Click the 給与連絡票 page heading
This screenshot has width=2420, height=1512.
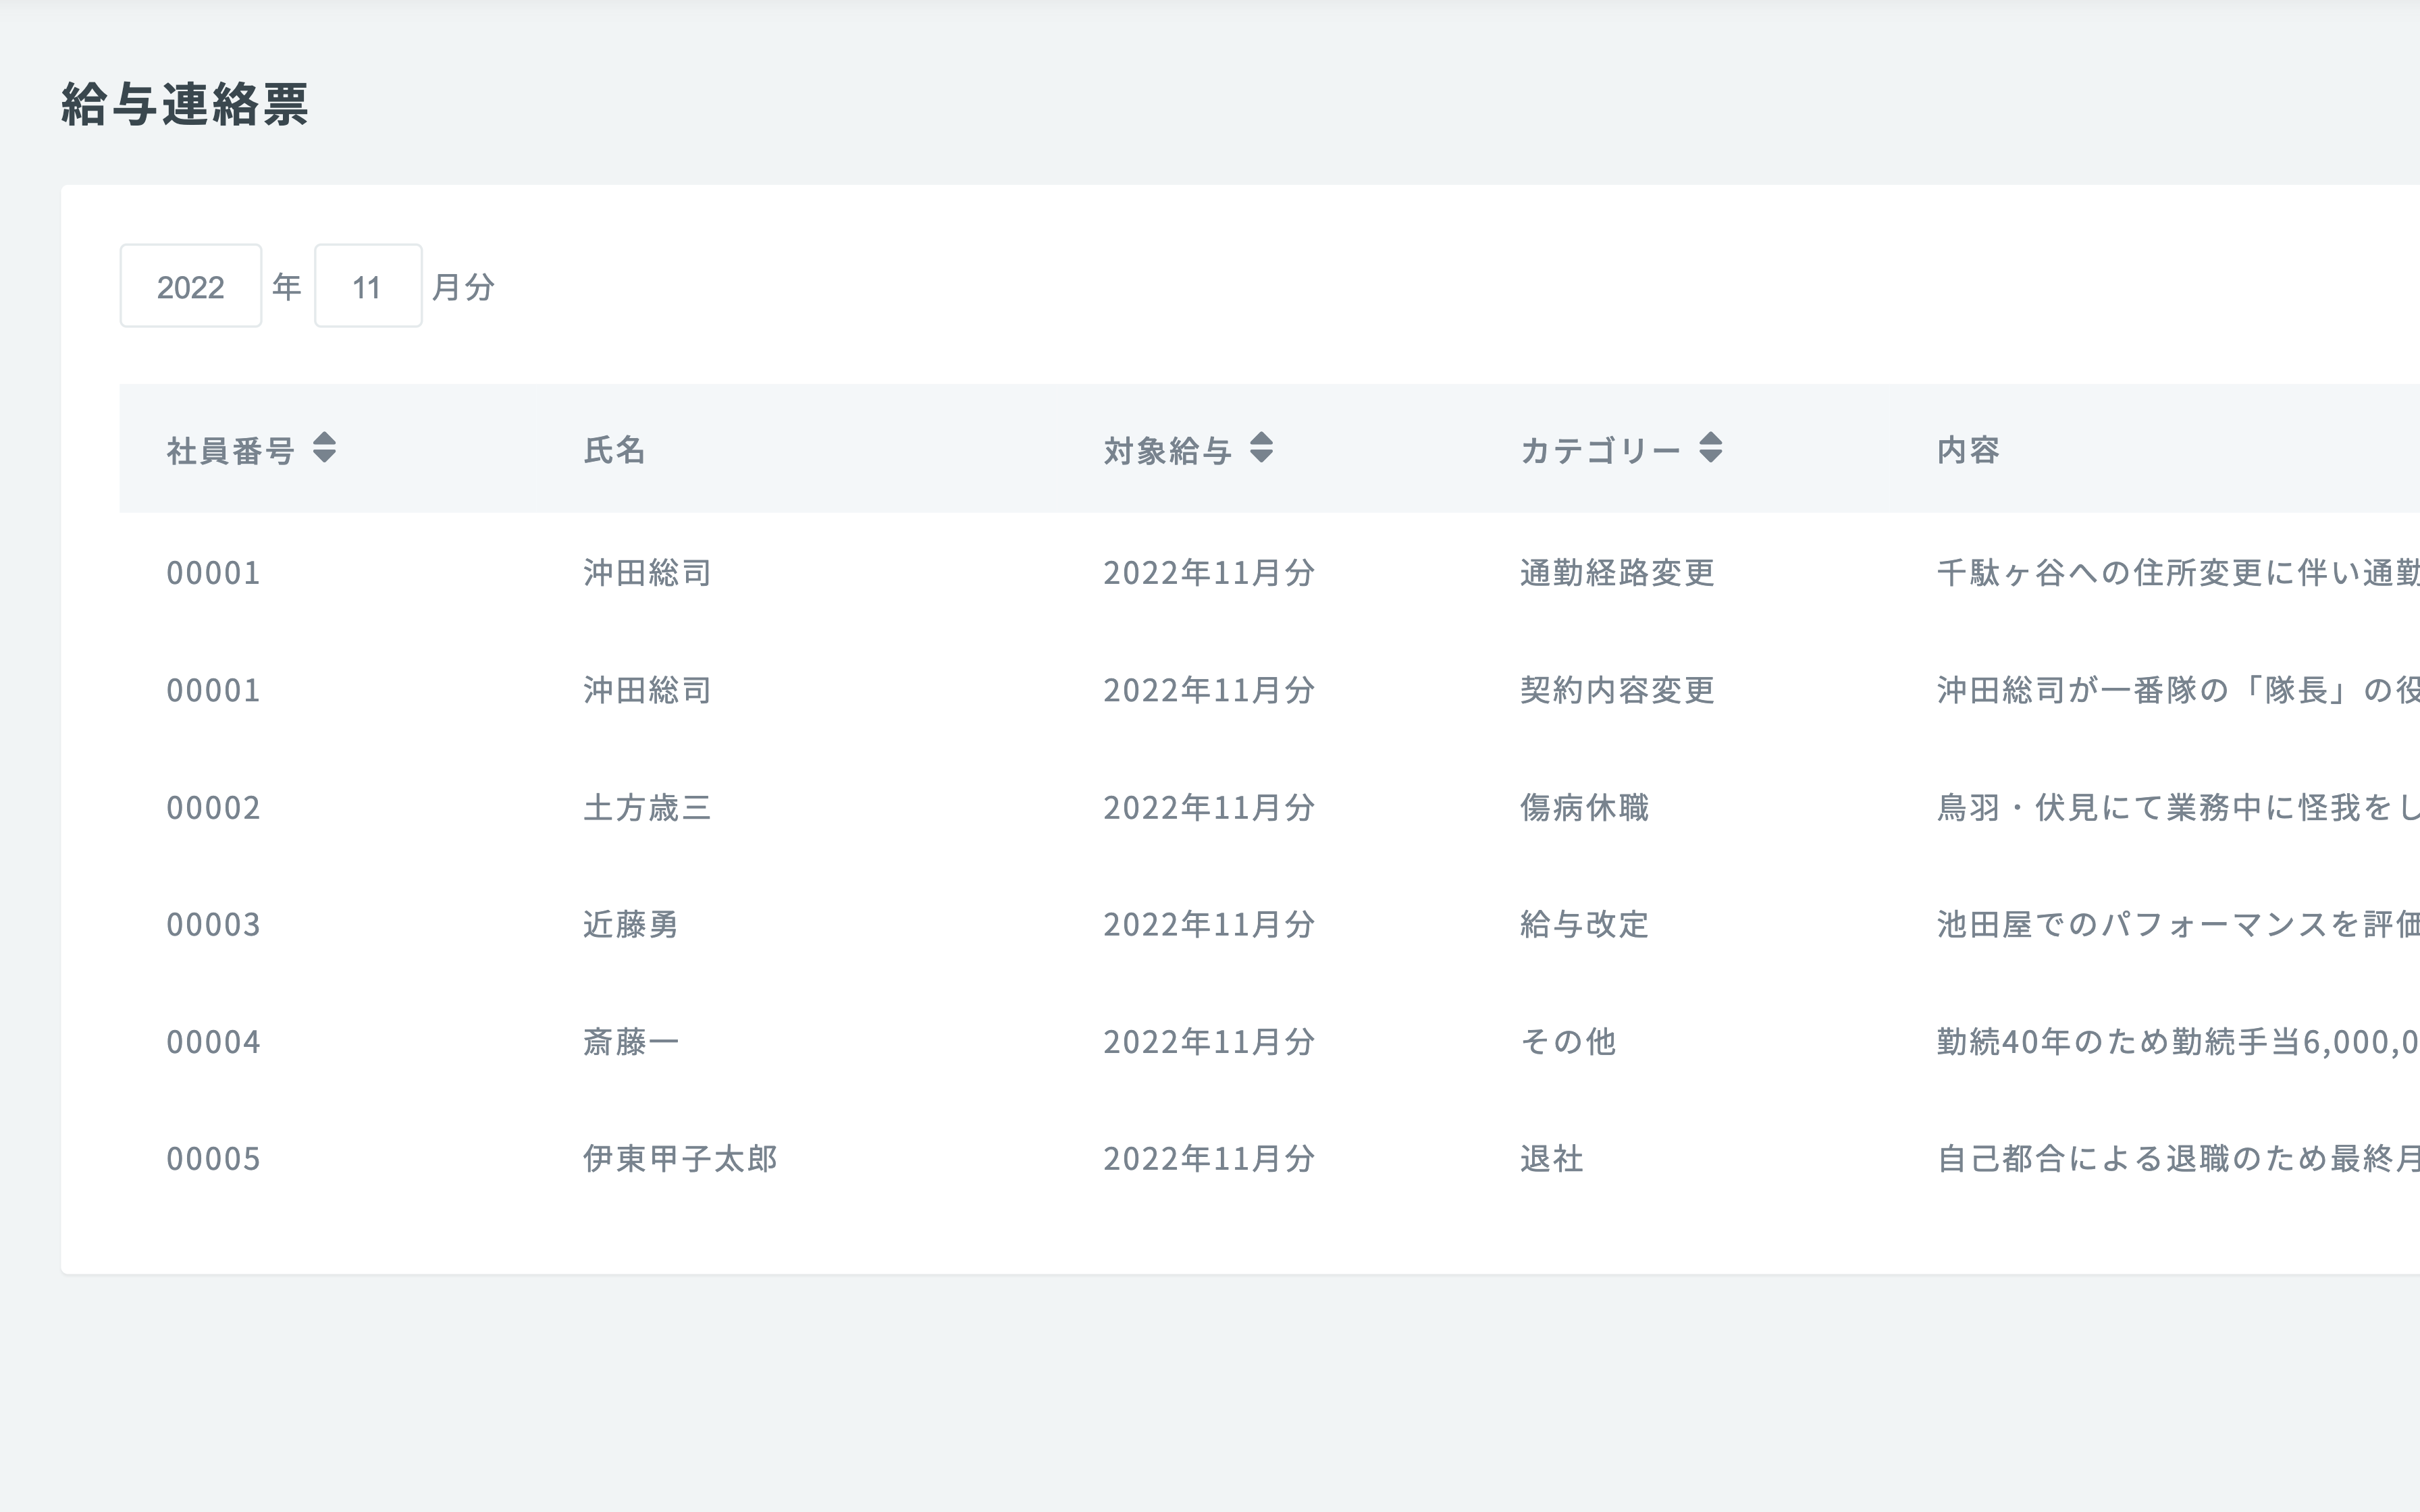[x=185, y=104]
